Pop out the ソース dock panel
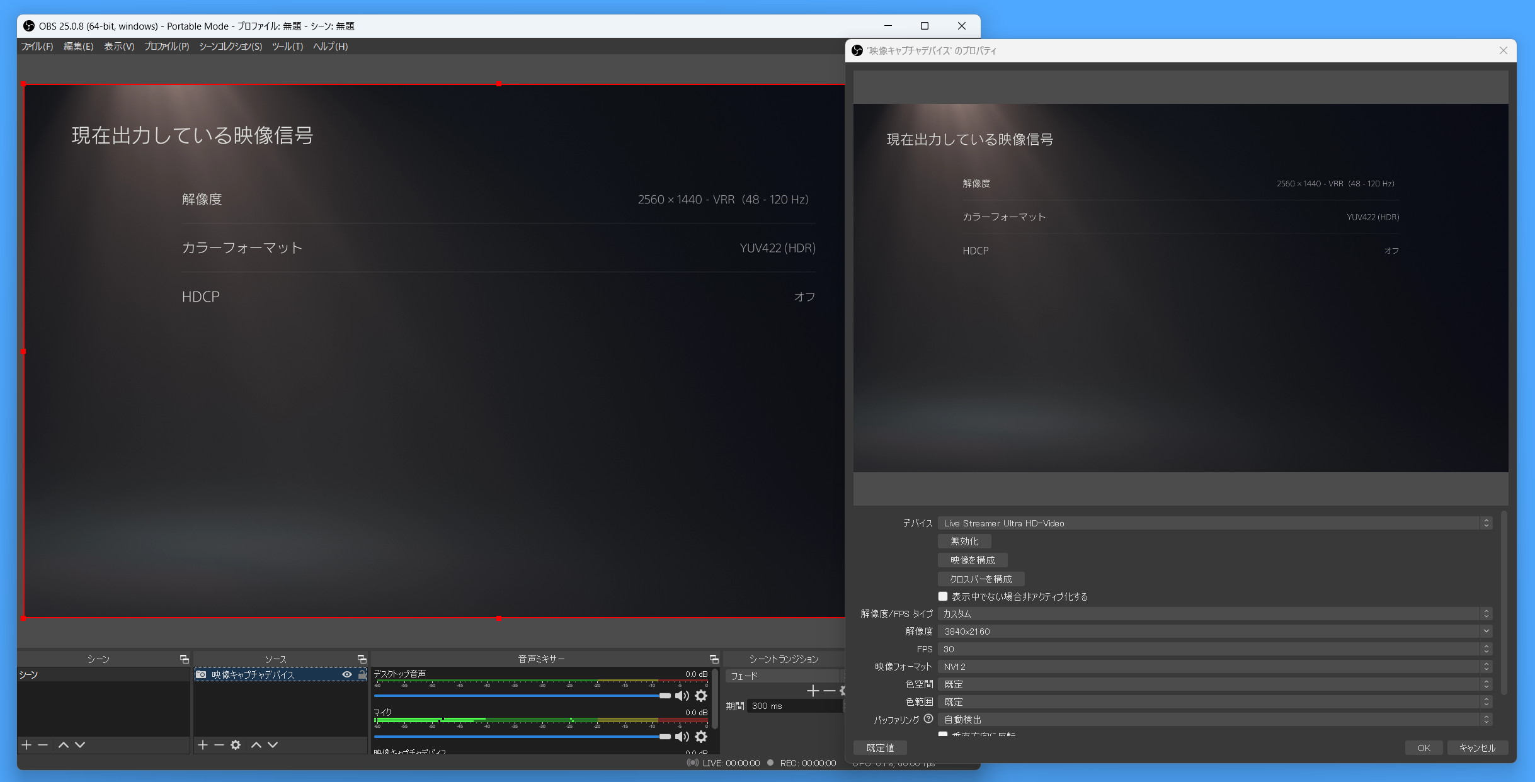The height and width of the screenshot is (782, 1535). (x=362, y=659)
